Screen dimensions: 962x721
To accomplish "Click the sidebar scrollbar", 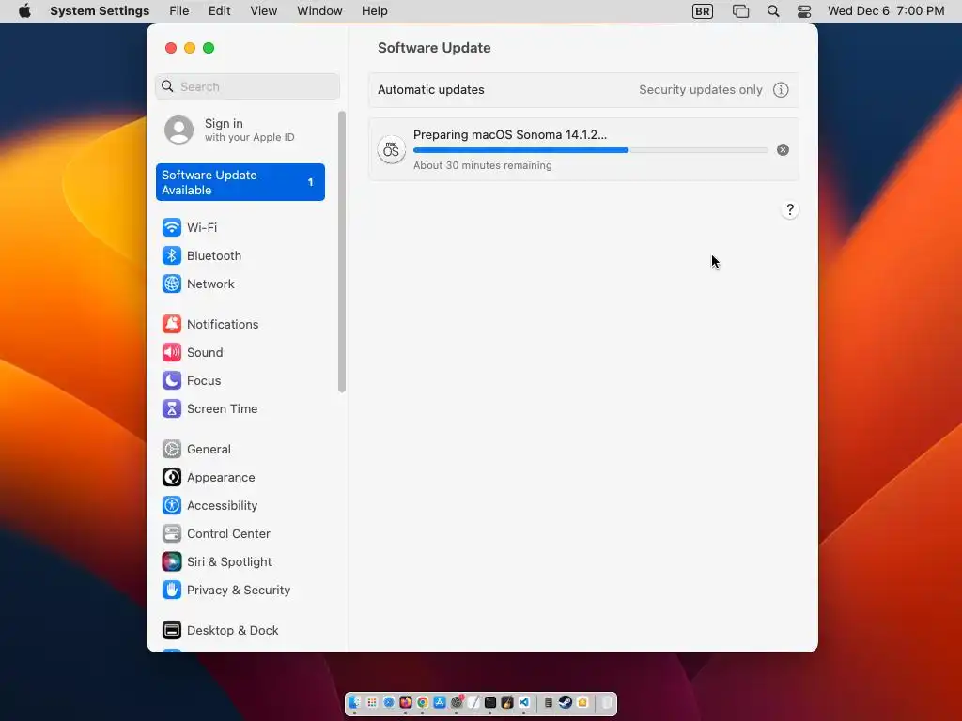I will click(342, 252).
